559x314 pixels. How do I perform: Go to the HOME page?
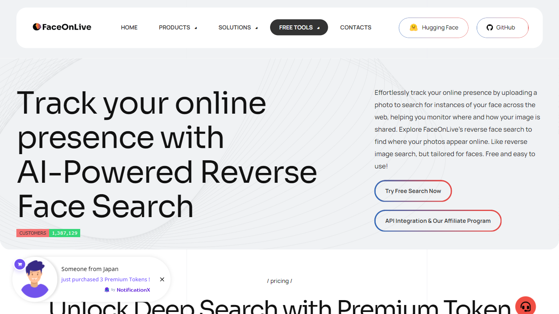pyautogui.click(x=129, y=27)
